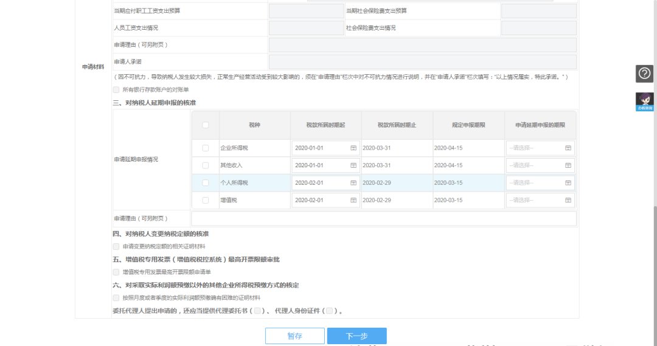Screen dimensions: 657x346
Task: Click 2020-03-15 deadline for 增值税
Action: pos(448,200)
